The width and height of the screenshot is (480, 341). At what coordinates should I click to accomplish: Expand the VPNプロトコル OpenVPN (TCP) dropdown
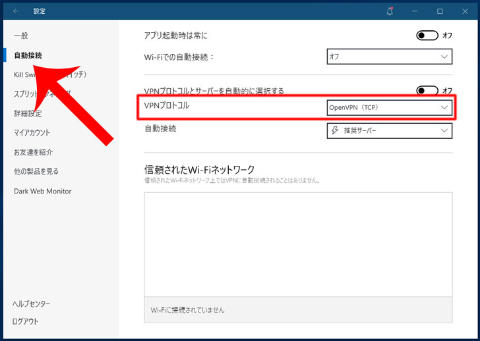click(x=389, y=107)
